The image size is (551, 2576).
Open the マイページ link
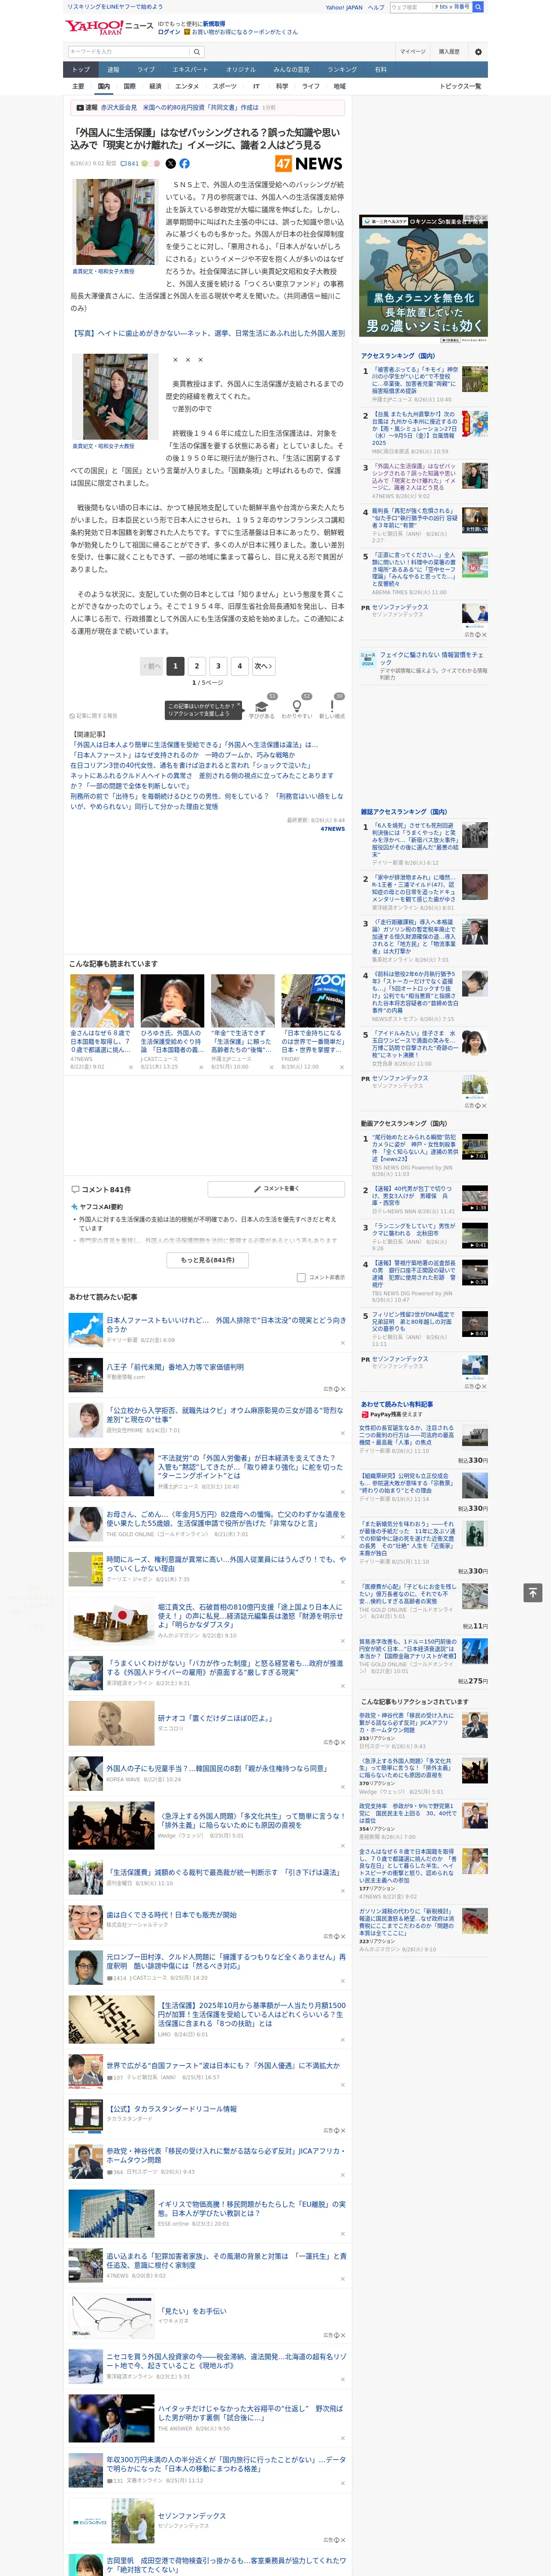(x=412, y=52)
